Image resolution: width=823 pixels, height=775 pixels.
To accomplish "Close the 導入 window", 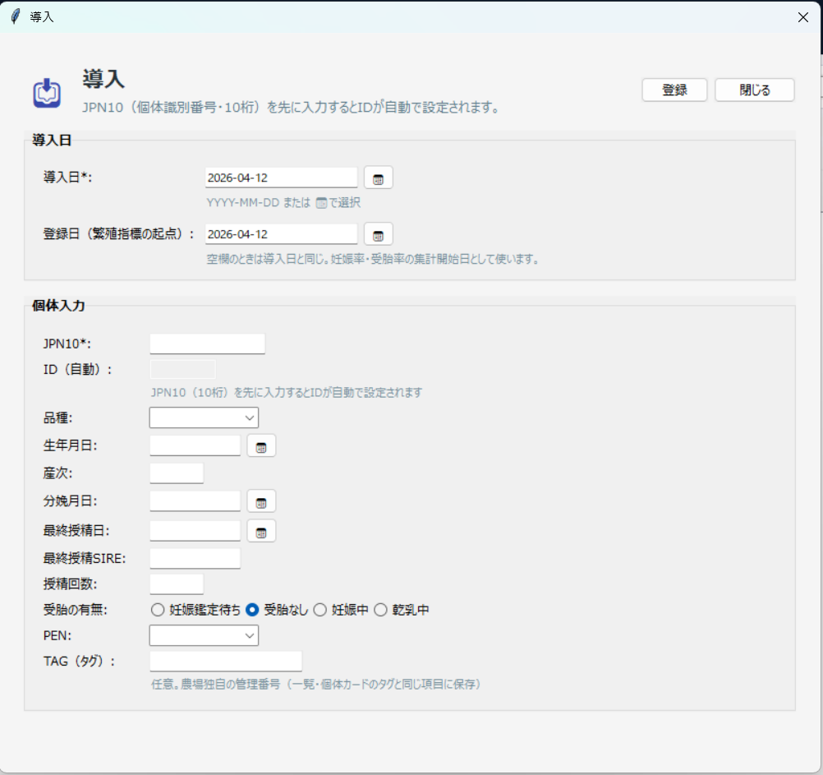I will tap(803, 17).
